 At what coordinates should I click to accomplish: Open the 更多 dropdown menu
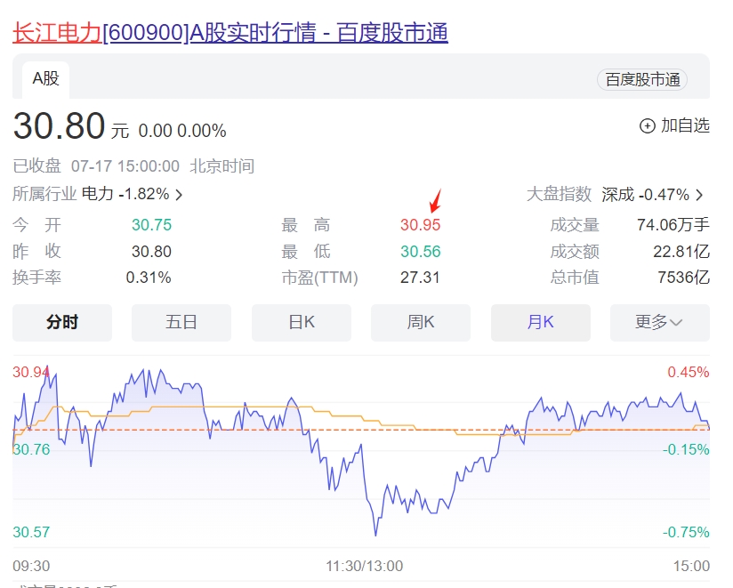point(659,322)
